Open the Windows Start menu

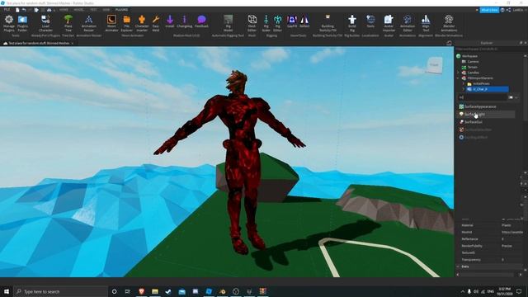[x=7, y=291]
